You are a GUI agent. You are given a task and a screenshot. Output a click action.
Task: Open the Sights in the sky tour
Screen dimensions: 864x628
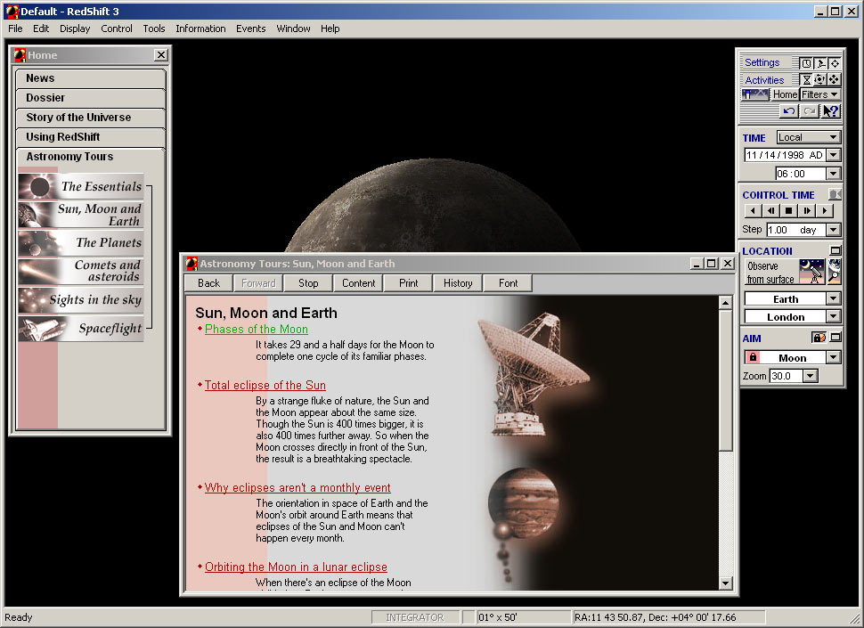pos(80,299)
